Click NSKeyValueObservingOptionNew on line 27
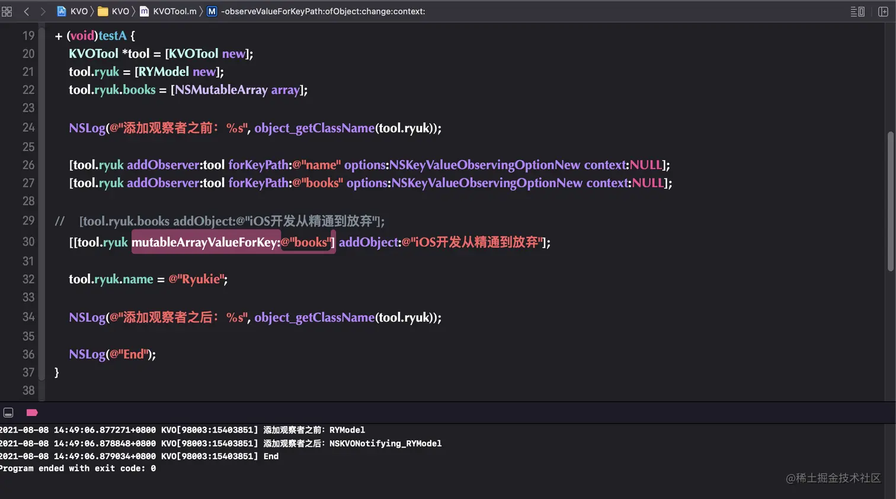The width and height of the screenshot is (896, 499). point(487,183)
